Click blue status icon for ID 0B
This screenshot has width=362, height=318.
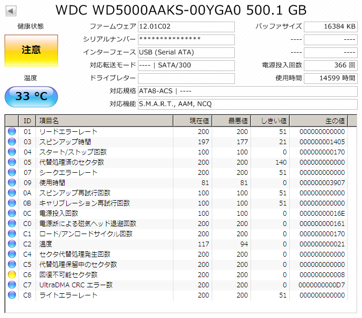(x=12, y=203)
